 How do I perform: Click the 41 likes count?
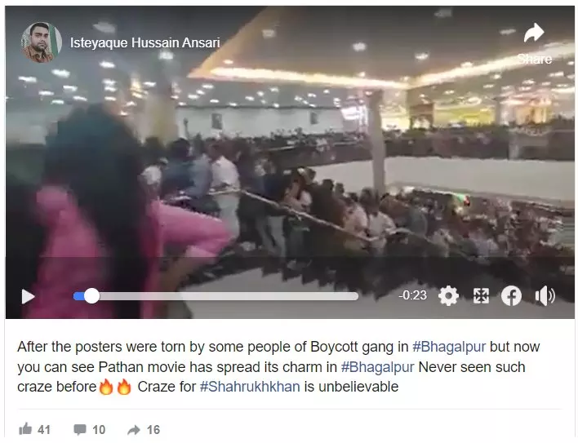(x=44, y=430)
